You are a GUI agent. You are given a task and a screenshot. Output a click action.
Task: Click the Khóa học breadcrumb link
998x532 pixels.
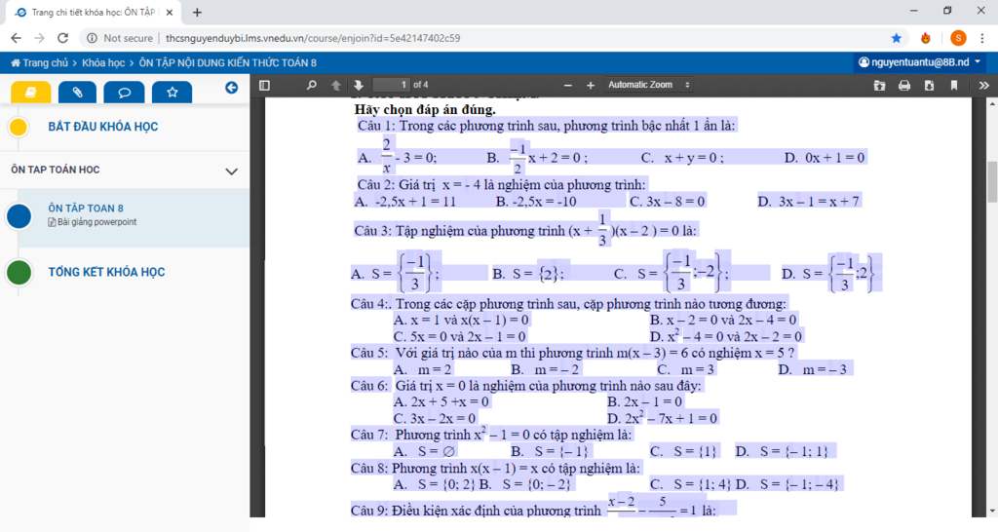(x=103, y=63)
